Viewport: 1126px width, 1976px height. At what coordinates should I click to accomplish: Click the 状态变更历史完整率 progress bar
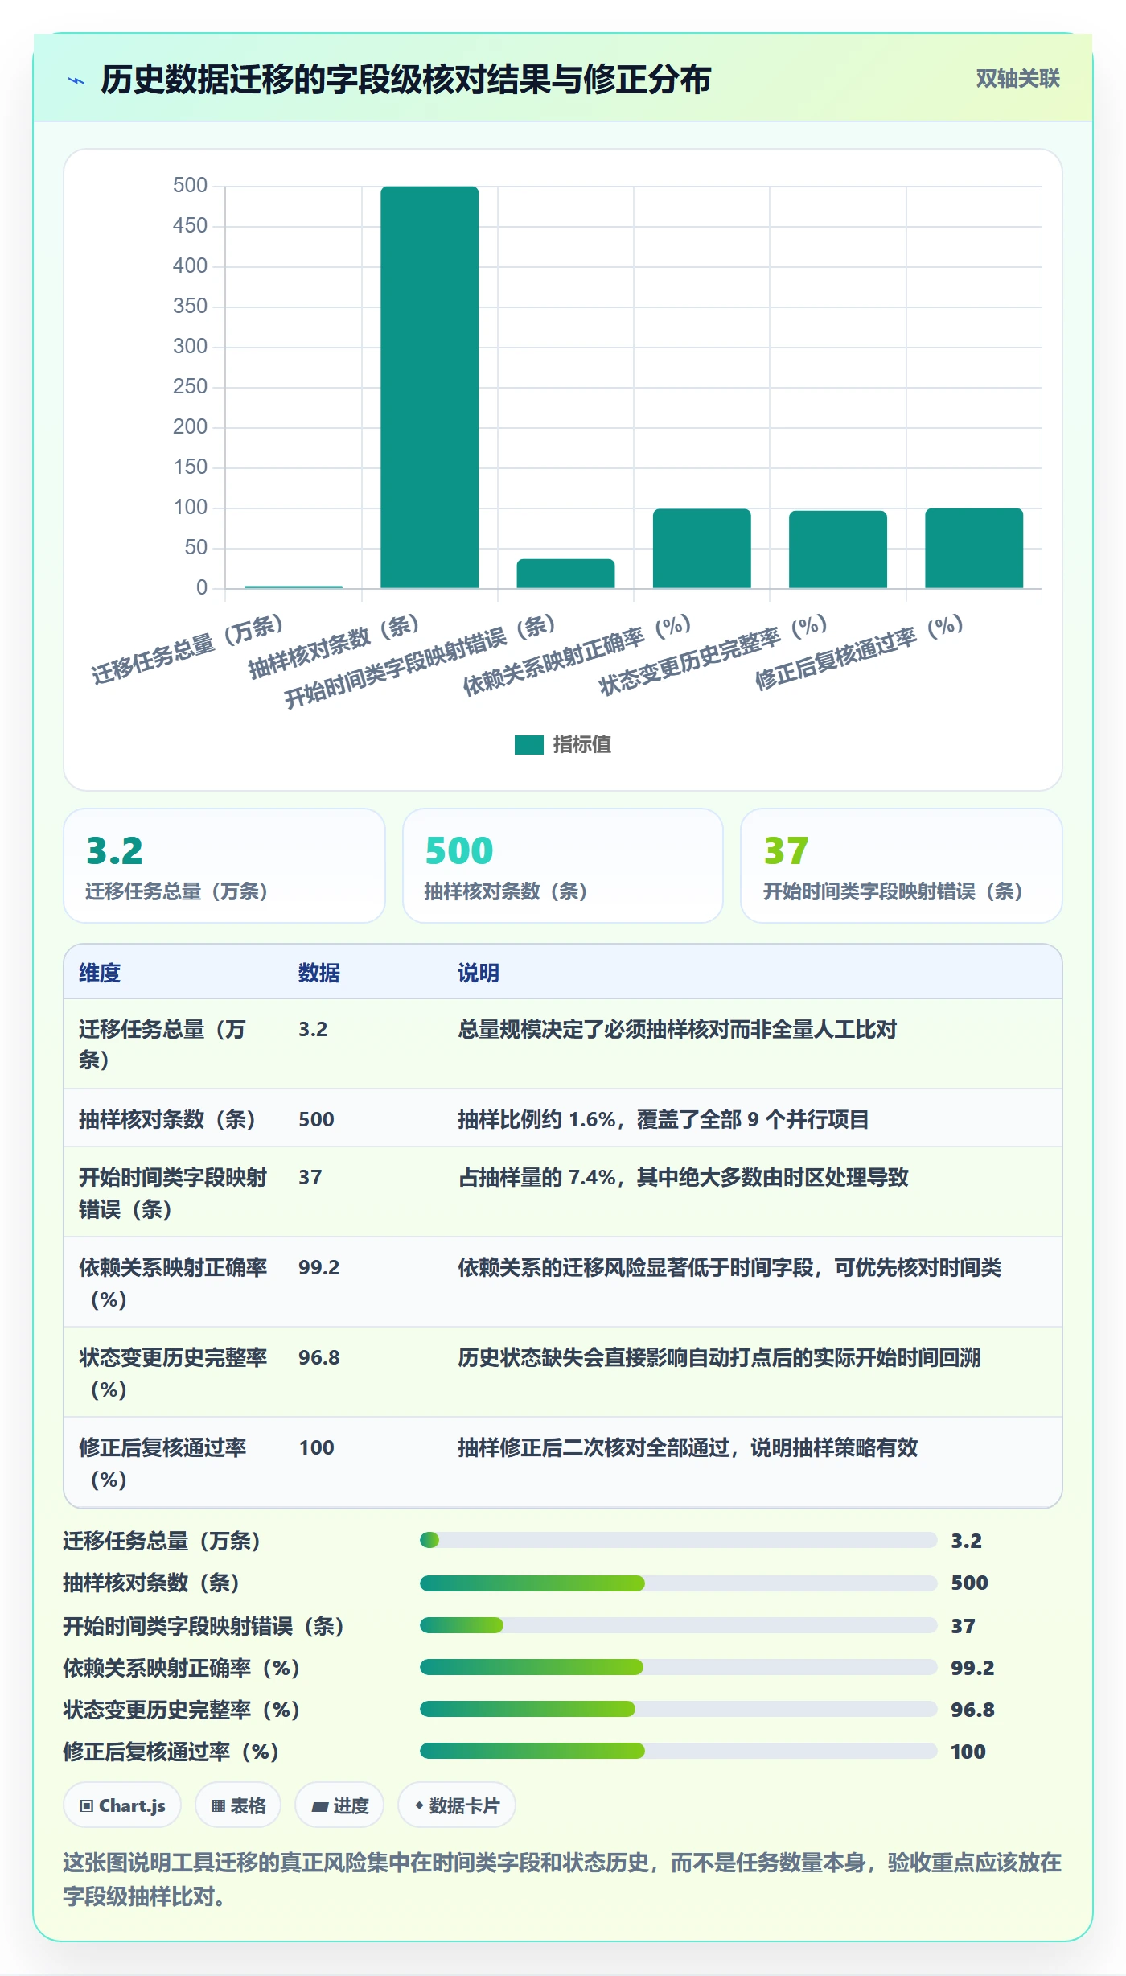click(x=678, y=1709)
